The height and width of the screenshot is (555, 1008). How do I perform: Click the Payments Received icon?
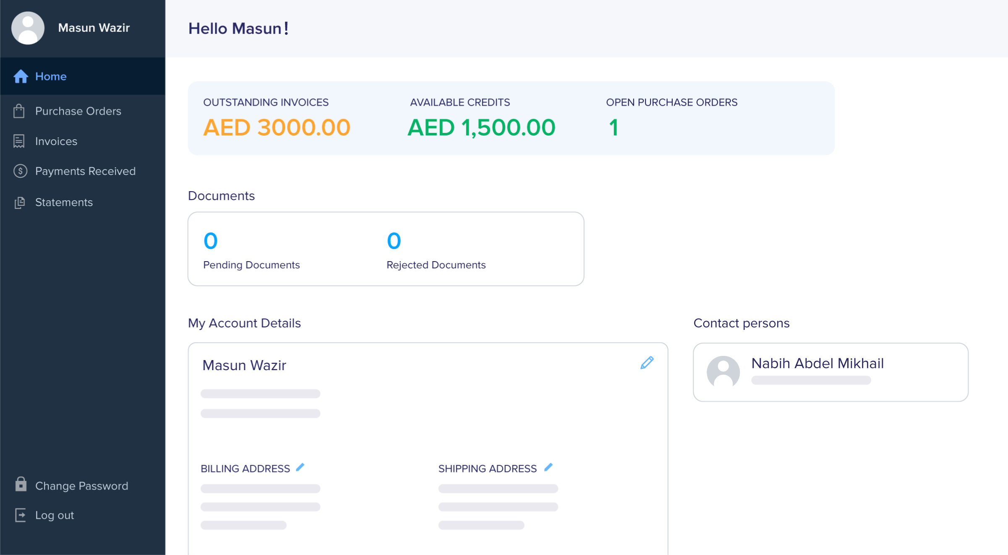click(20, 171)
